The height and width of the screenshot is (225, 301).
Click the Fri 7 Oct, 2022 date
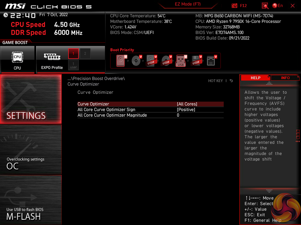point(54,15)
